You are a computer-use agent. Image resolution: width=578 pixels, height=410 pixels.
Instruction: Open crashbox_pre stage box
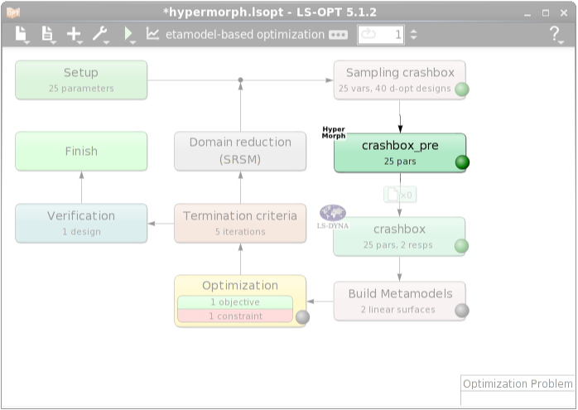400,152
